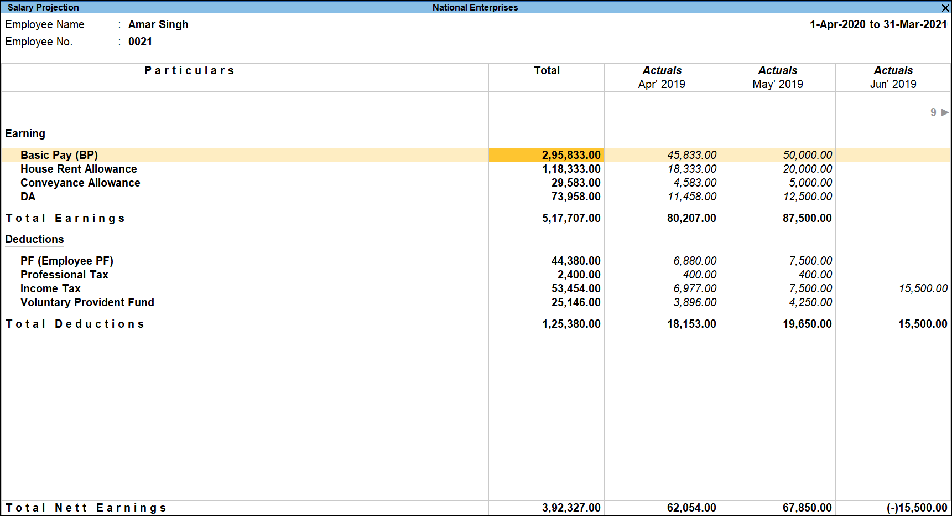Select House Rent Allowance row

pos(79,169)
